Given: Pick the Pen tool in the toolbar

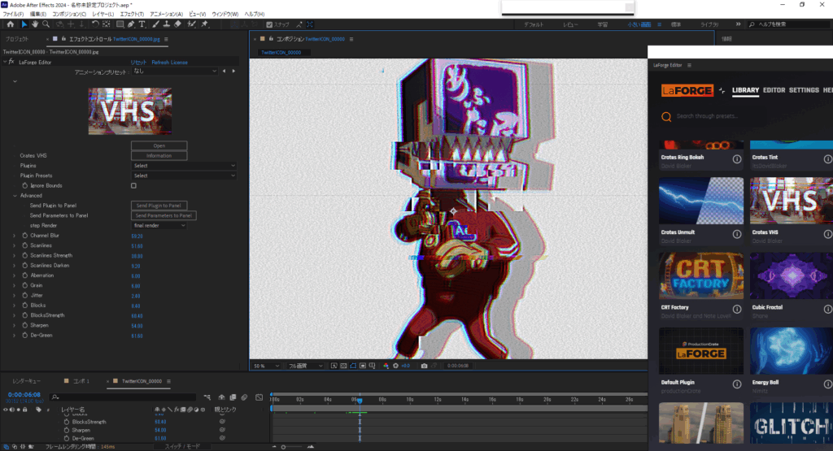Looking at the screenshot, I should click(x=130, y=24).
